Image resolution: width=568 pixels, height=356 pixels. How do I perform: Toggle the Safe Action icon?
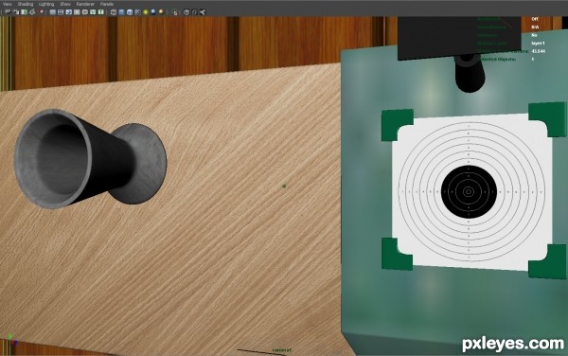[x=93, y=12]
